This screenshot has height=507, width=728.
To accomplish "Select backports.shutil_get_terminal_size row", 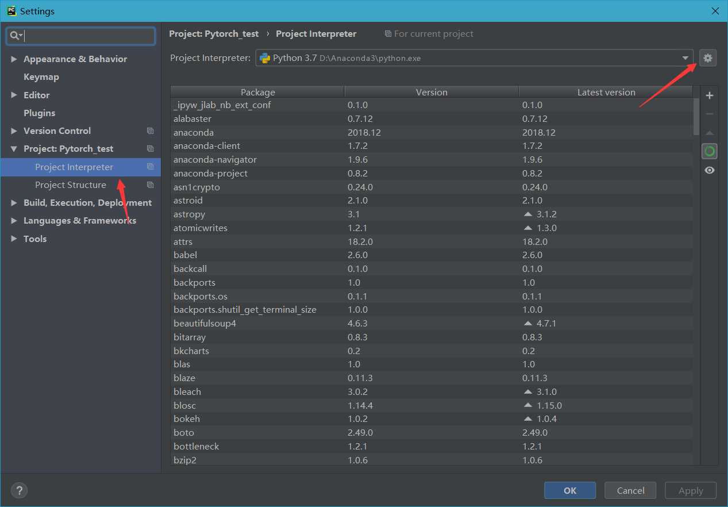I will (x=432, y=309).
